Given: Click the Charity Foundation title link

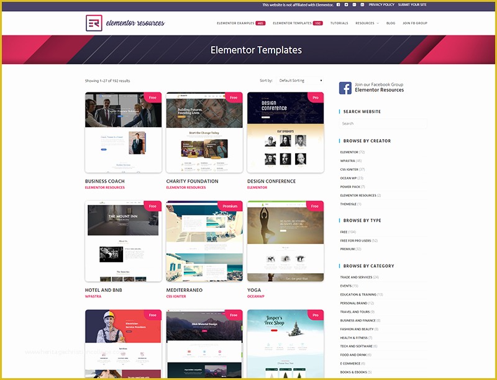Looking at the screenshot, I should (192, 181).
